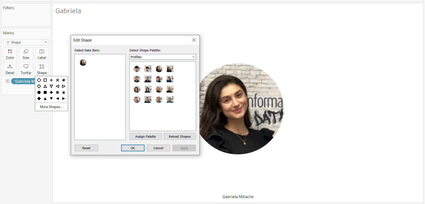Open the Shape mark type dropdown
Screen dimensions: 425x204
tap(26, 42)
